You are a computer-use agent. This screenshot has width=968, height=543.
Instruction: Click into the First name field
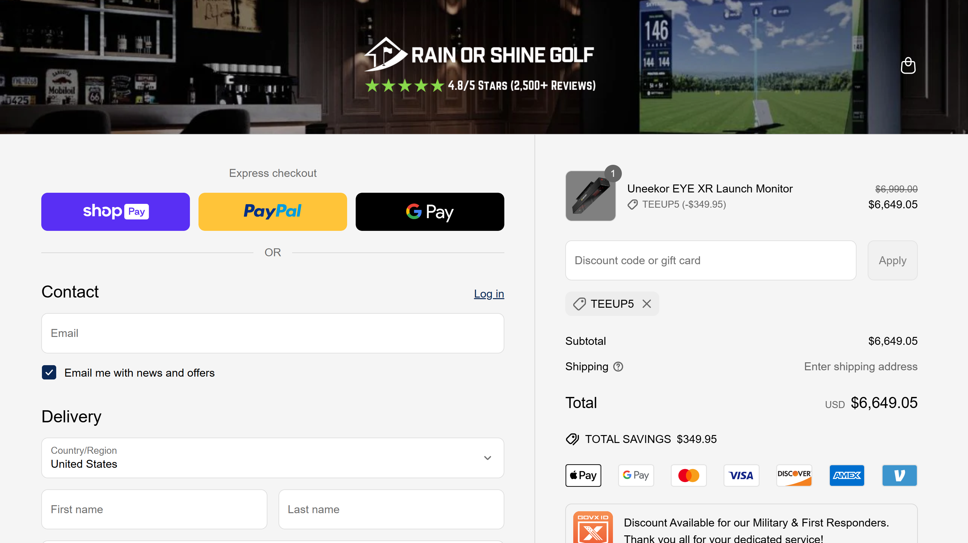point(154,509)
